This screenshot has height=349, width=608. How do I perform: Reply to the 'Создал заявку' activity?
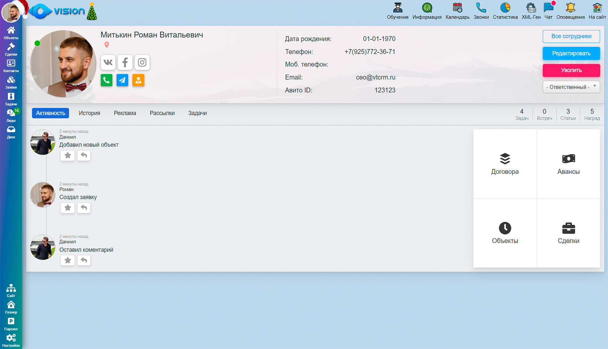(84, 208)
